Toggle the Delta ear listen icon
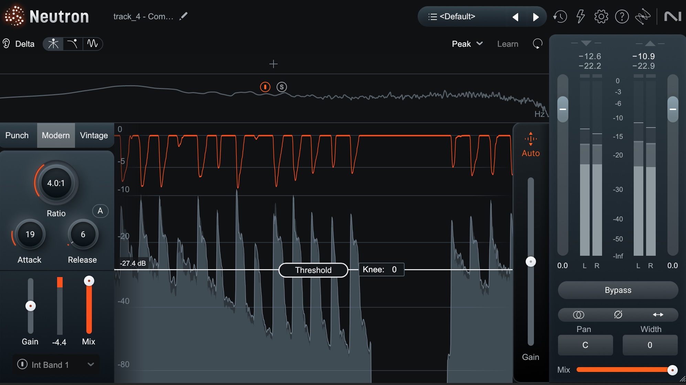Image resolution: width=686 pixels, height=385 pixels. [x=6, y=44]
